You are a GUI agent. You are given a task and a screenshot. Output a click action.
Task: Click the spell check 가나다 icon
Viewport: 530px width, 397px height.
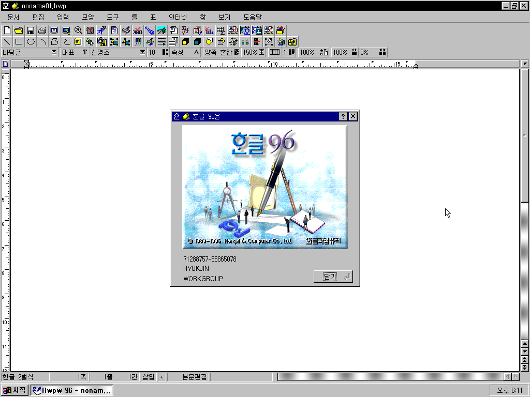pyautogui.click(x=138, y=30)
